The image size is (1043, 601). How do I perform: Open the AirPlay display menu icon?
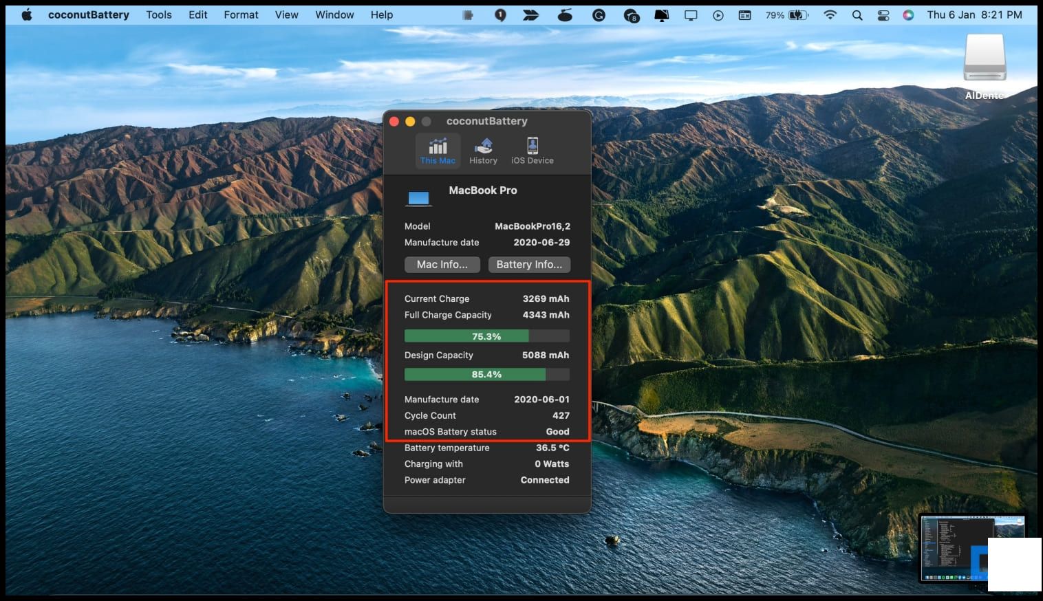point(691,14)
